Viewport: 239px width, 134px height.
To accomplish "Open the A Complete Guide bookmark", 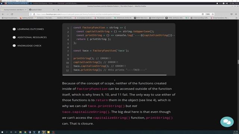I will 83,18.
